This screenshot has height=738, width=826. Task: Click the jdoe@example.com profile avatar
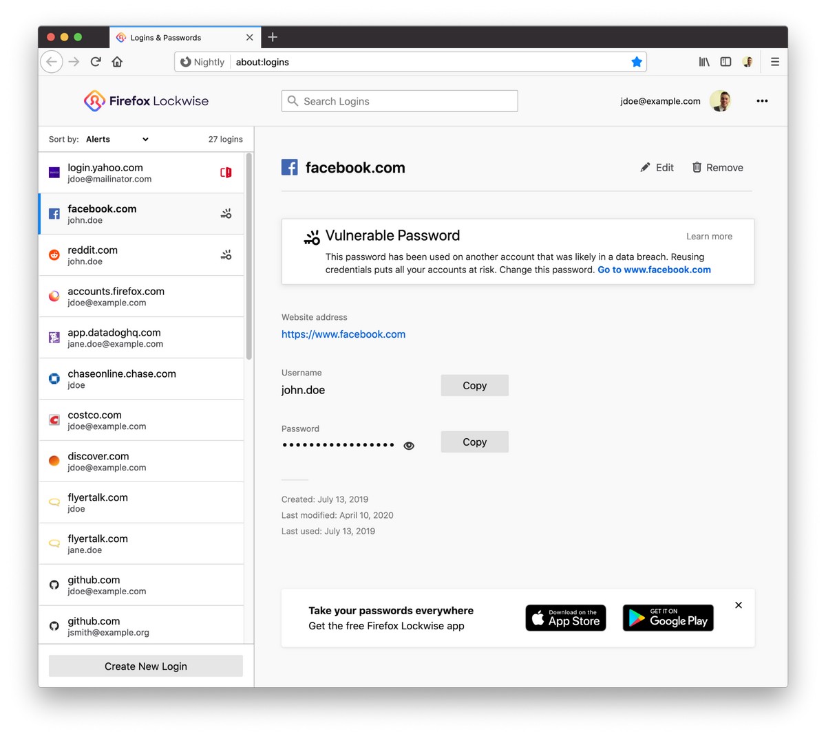(x=720, y=101)
